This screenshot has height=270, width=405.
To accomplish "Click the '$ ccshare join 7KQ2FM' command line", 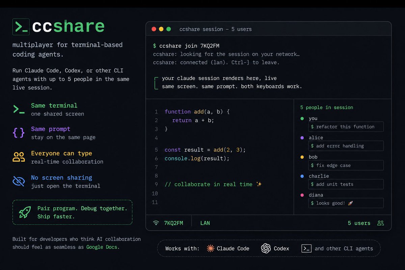I will pos(186,46).
